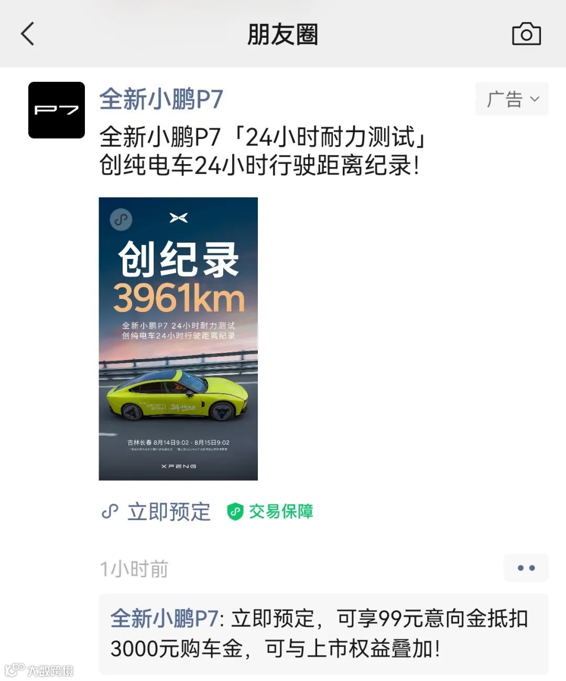This screenshot has width=566, height=681.
Task: Tap the green shield transaction-guarantee icon
Action: point(235,511)
